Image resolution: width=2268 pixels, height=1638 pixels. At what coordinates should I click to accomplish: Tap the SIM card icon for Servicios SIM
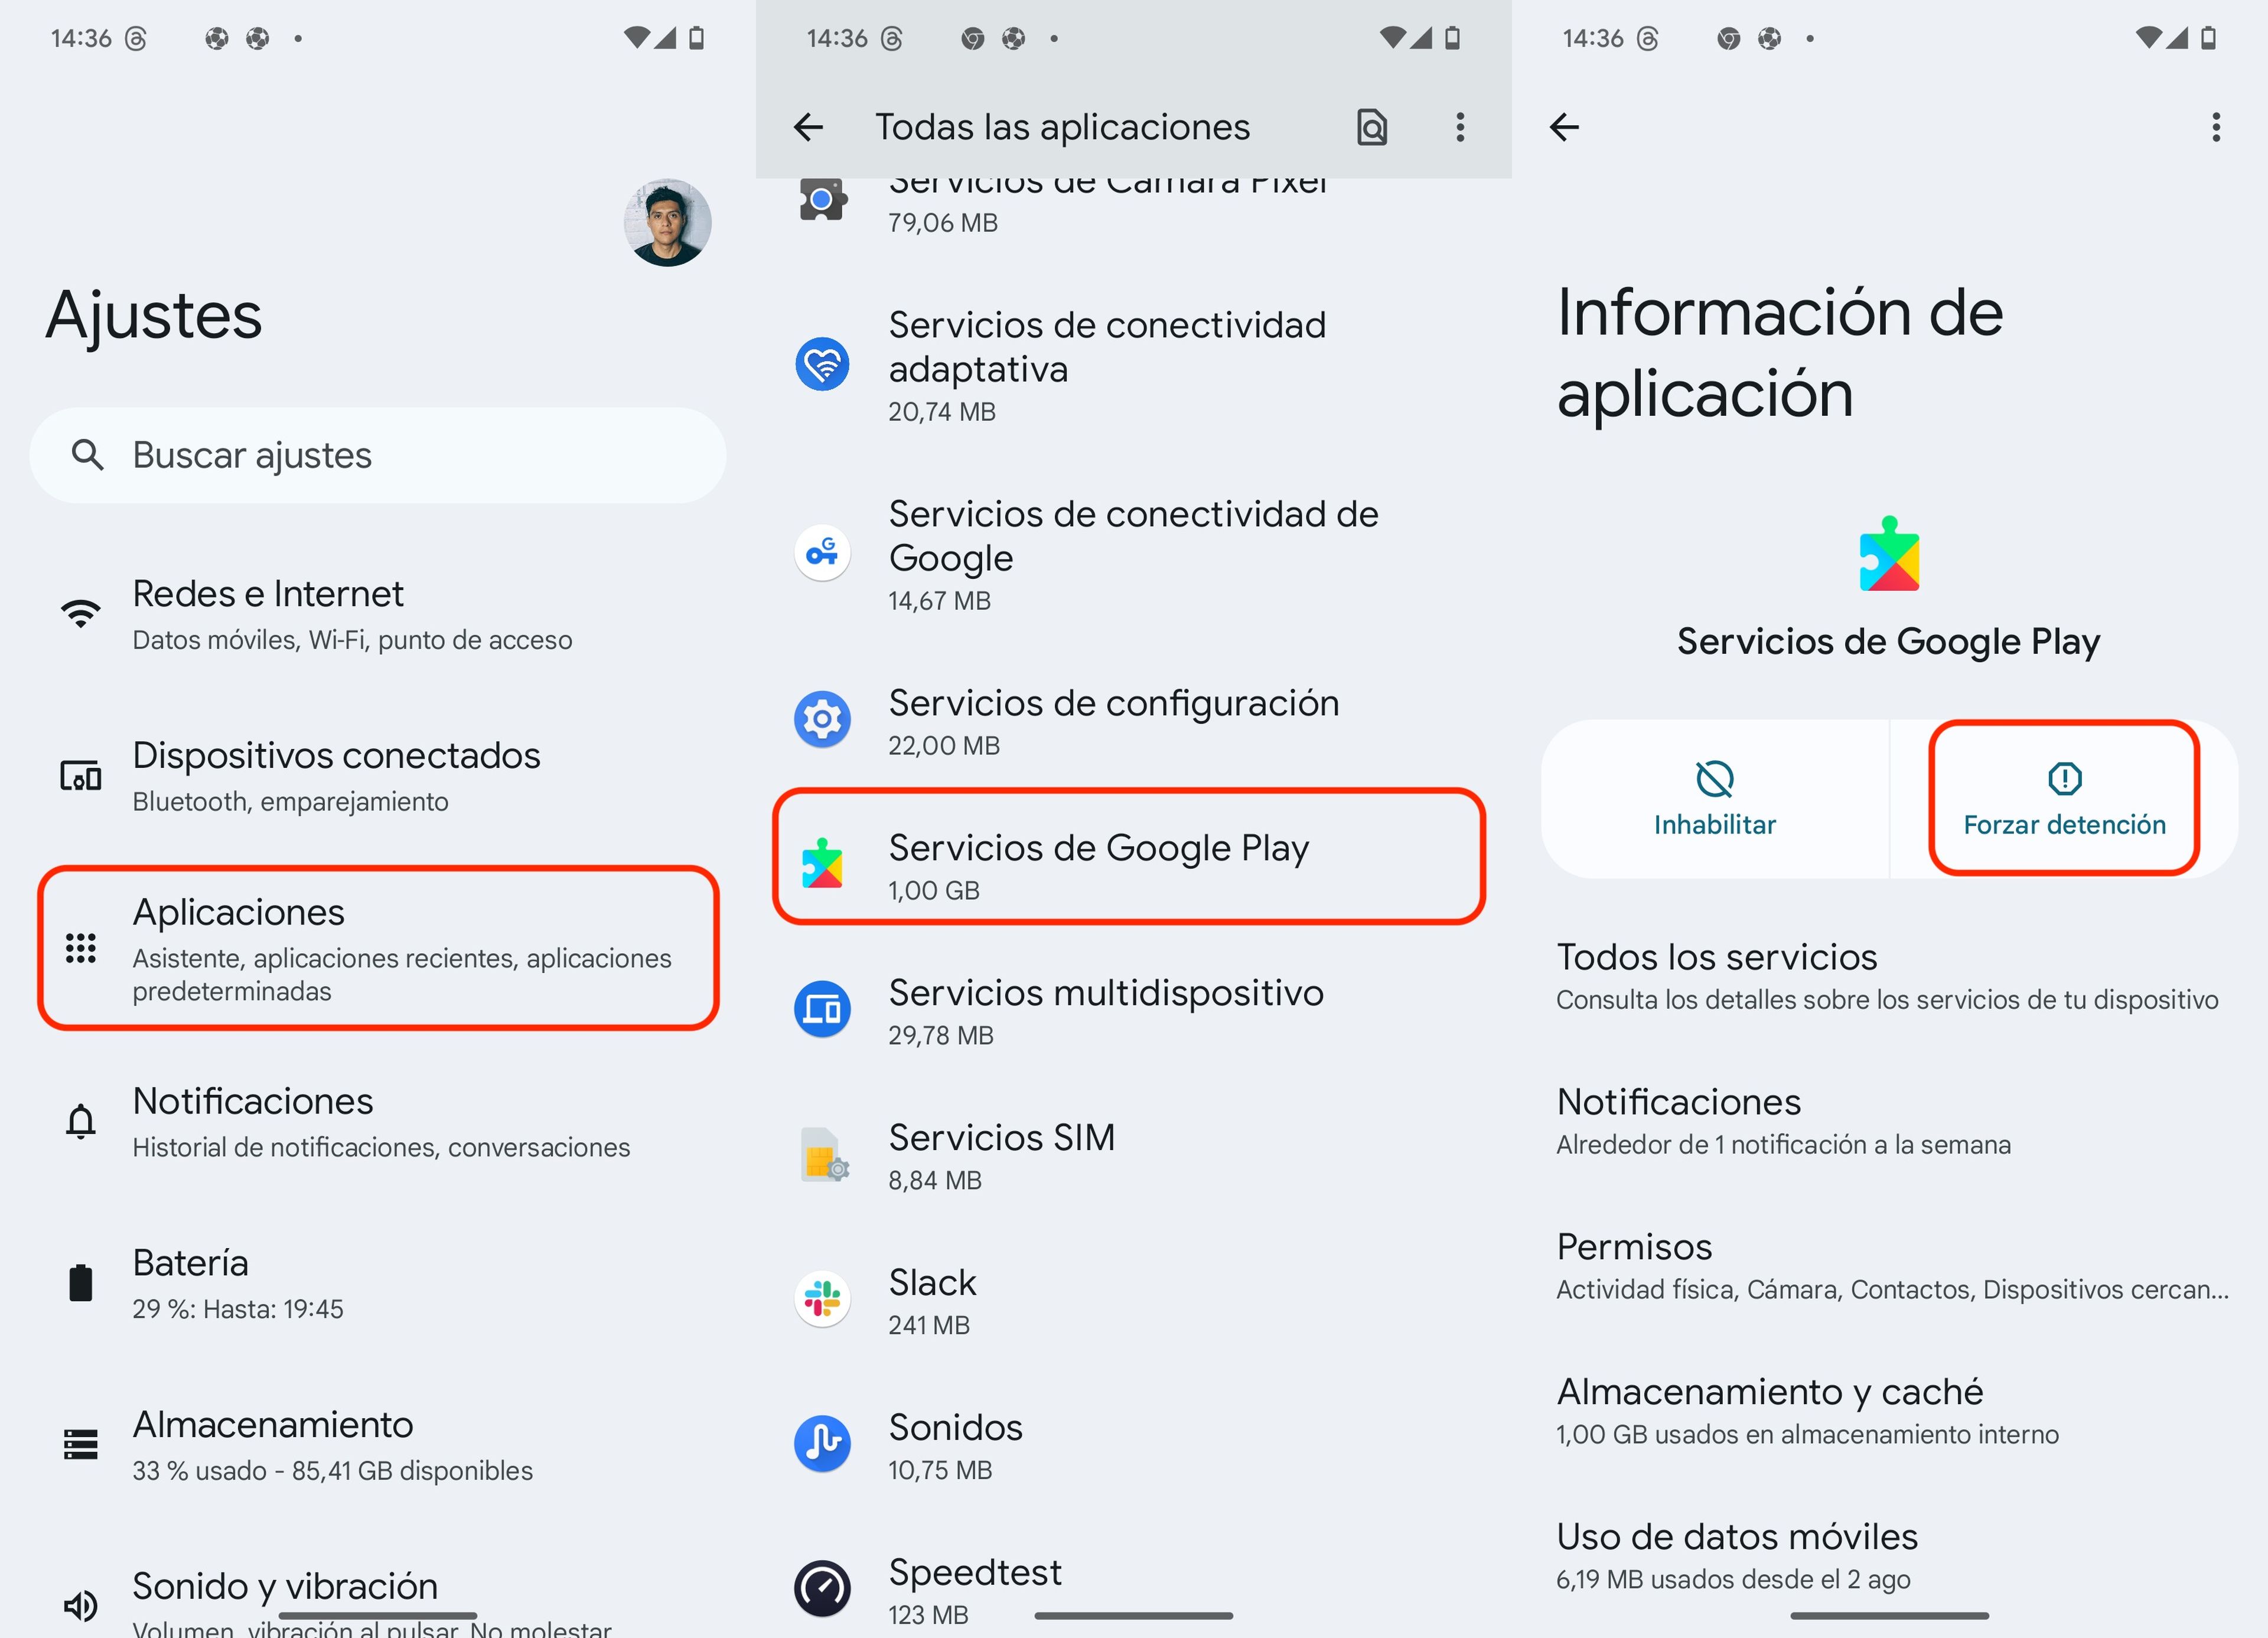(824, 1154)
